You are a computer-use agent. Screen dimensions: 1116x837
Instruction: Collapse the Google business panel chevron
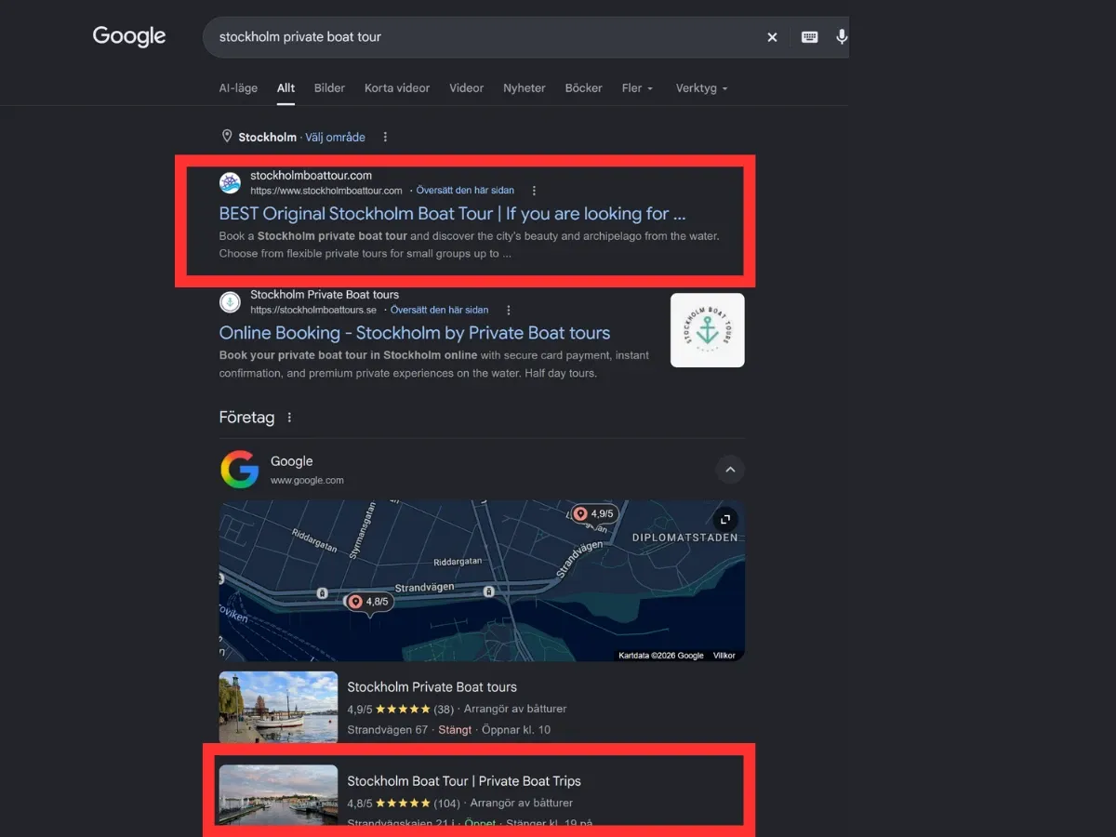730,470
